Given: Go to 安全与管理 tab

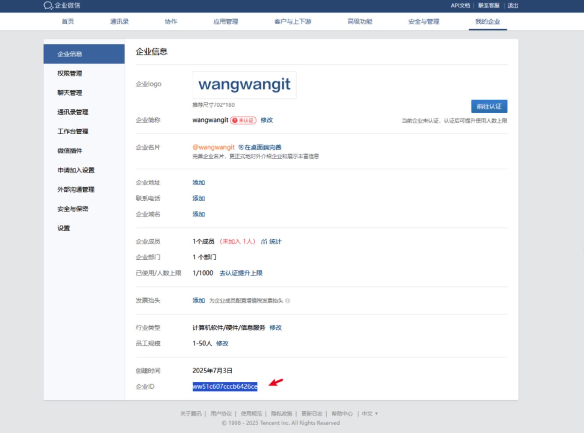Looking at the screenshot, I should coord(424,21).
